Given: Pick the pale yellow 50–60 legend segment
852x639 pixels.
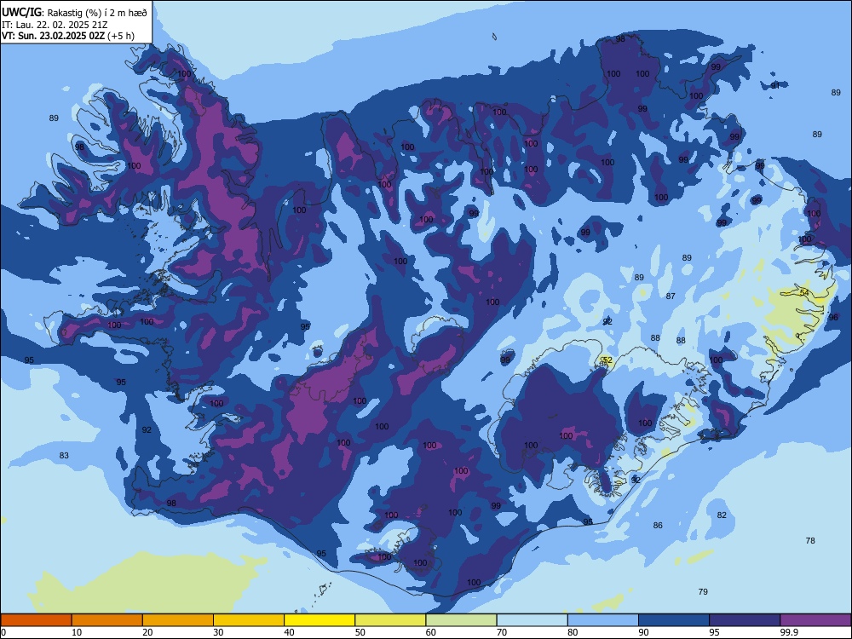Looking at the screenshot, I should pyautogui.click(x=390, y=620).
